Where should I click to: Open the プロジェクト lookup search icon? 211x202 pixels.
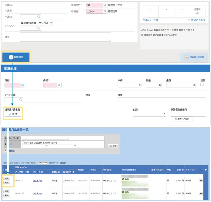click(x=21, y=100)
